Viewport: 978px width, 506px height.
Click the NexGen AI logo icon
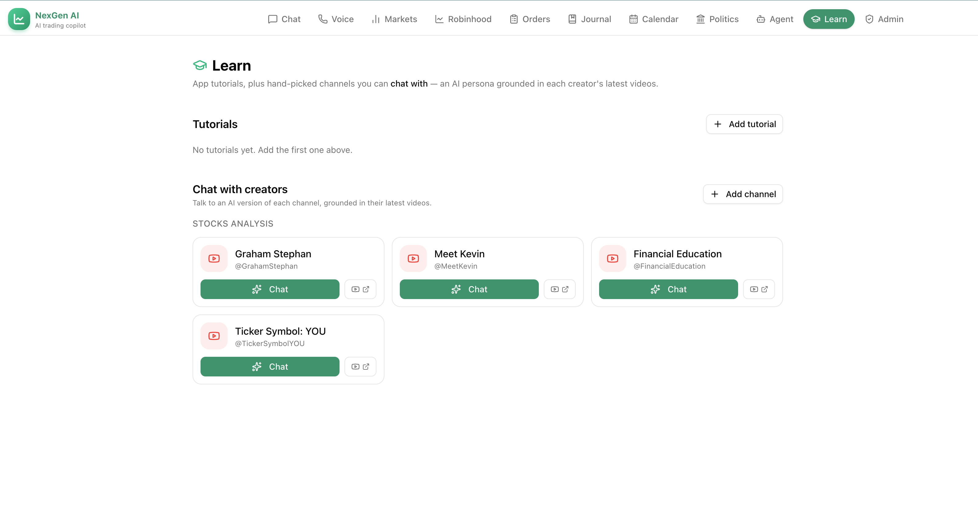click(x=18, y=19)
